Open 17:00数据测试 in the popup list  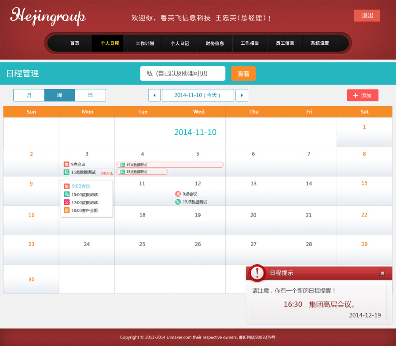coord(84,202)
